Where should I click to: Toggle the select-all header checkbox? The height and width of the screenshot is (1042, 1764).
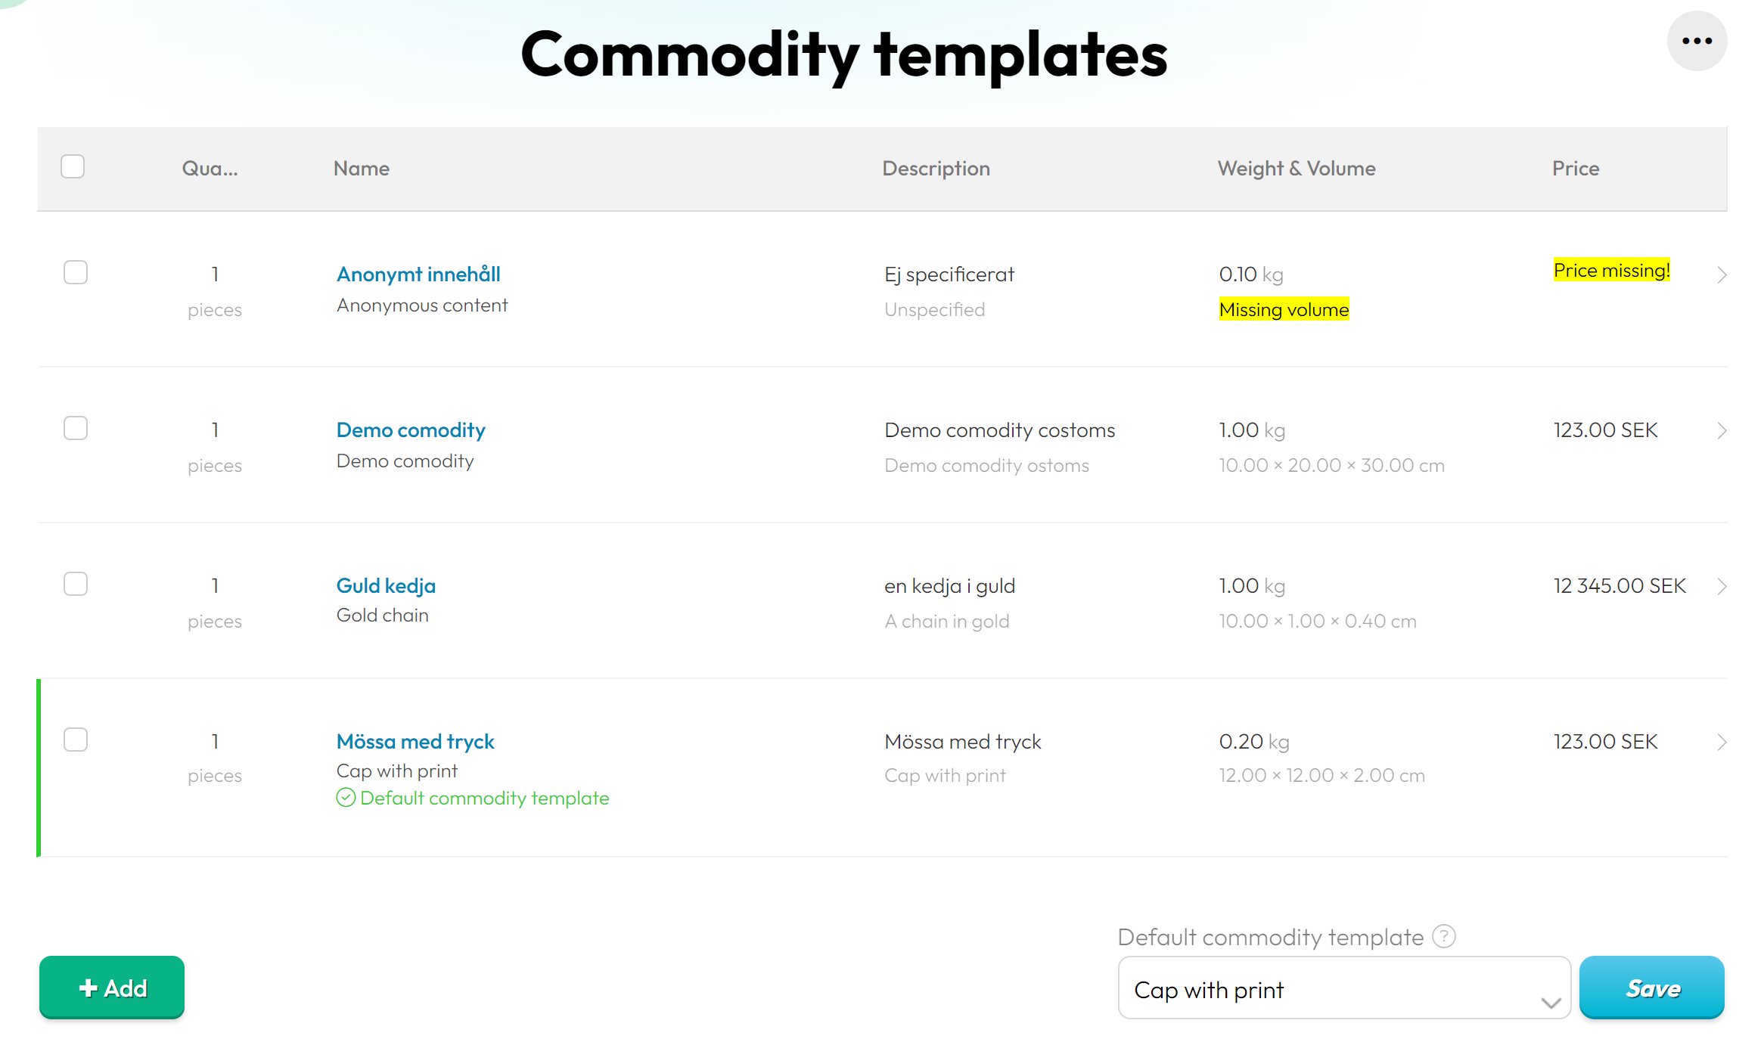(x=73, y=166)
